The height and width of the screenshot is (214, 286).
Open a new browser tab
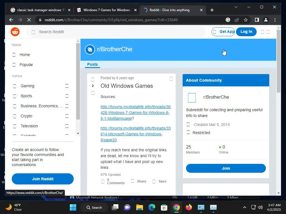tap(212, 10)
